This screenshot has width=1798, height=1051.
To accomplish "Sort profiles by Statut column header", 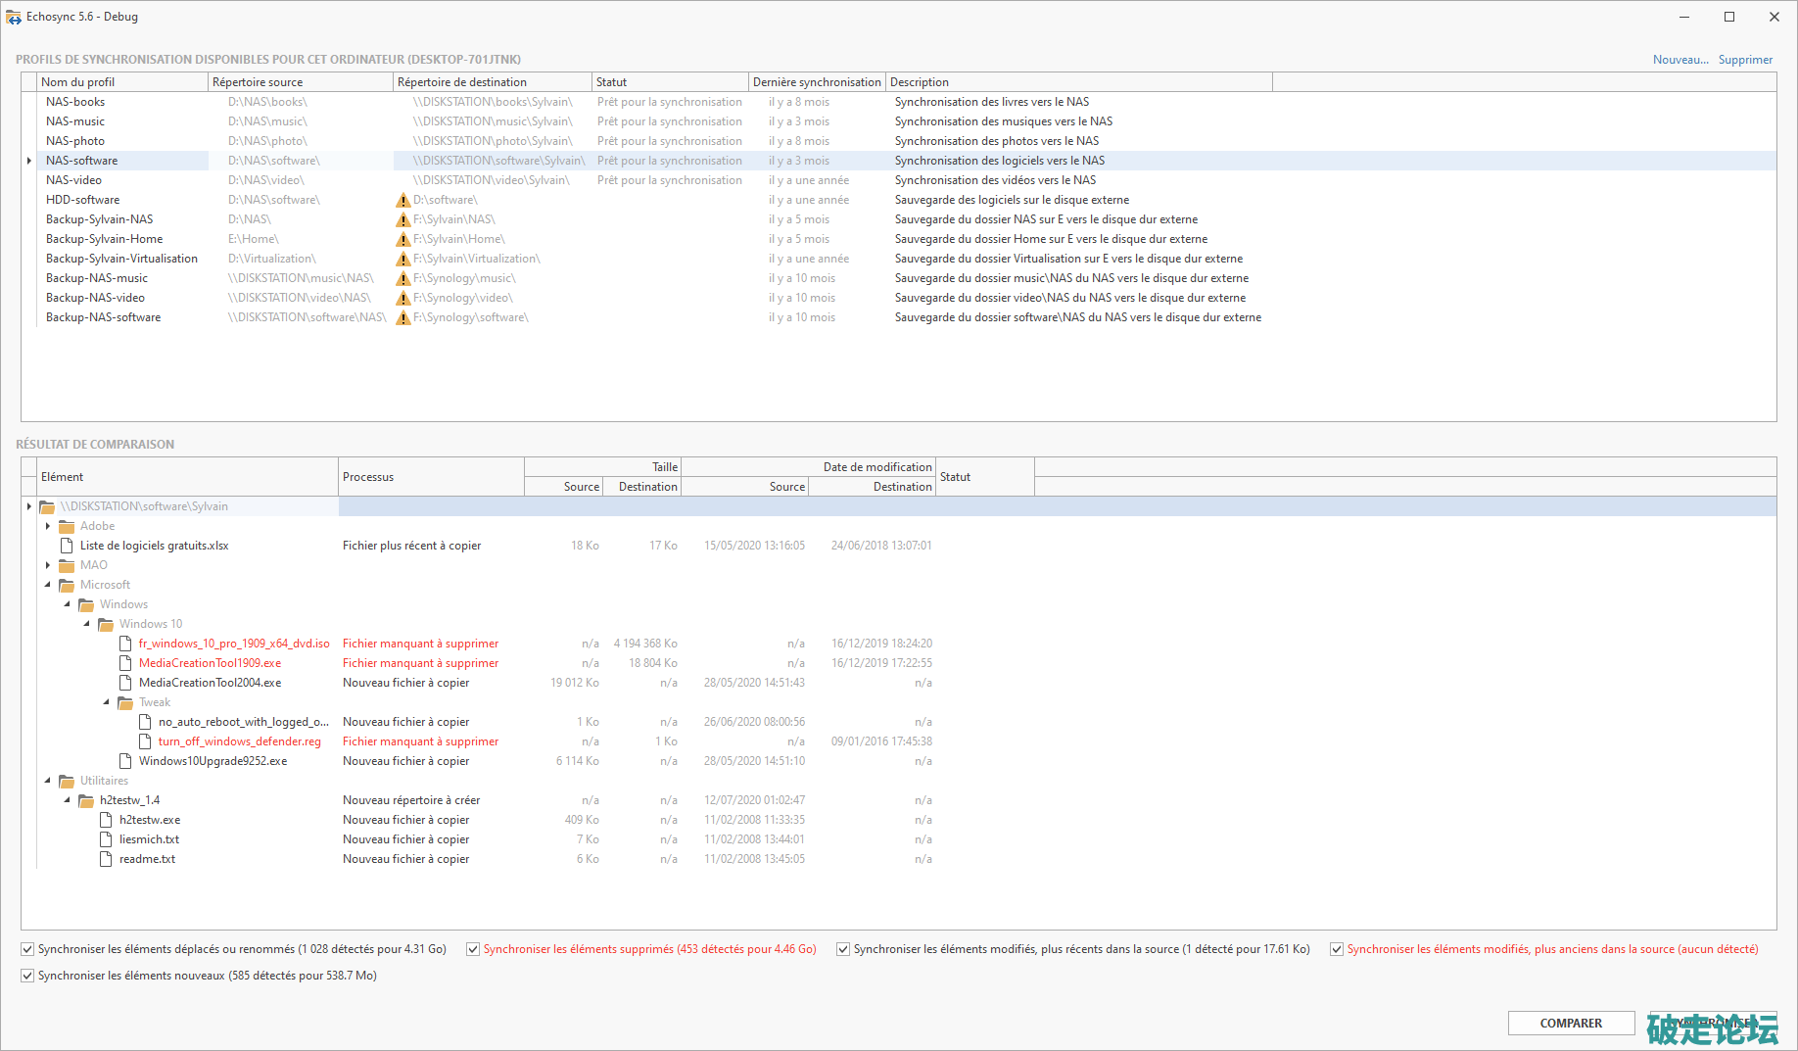I will [x=670, y=82].
